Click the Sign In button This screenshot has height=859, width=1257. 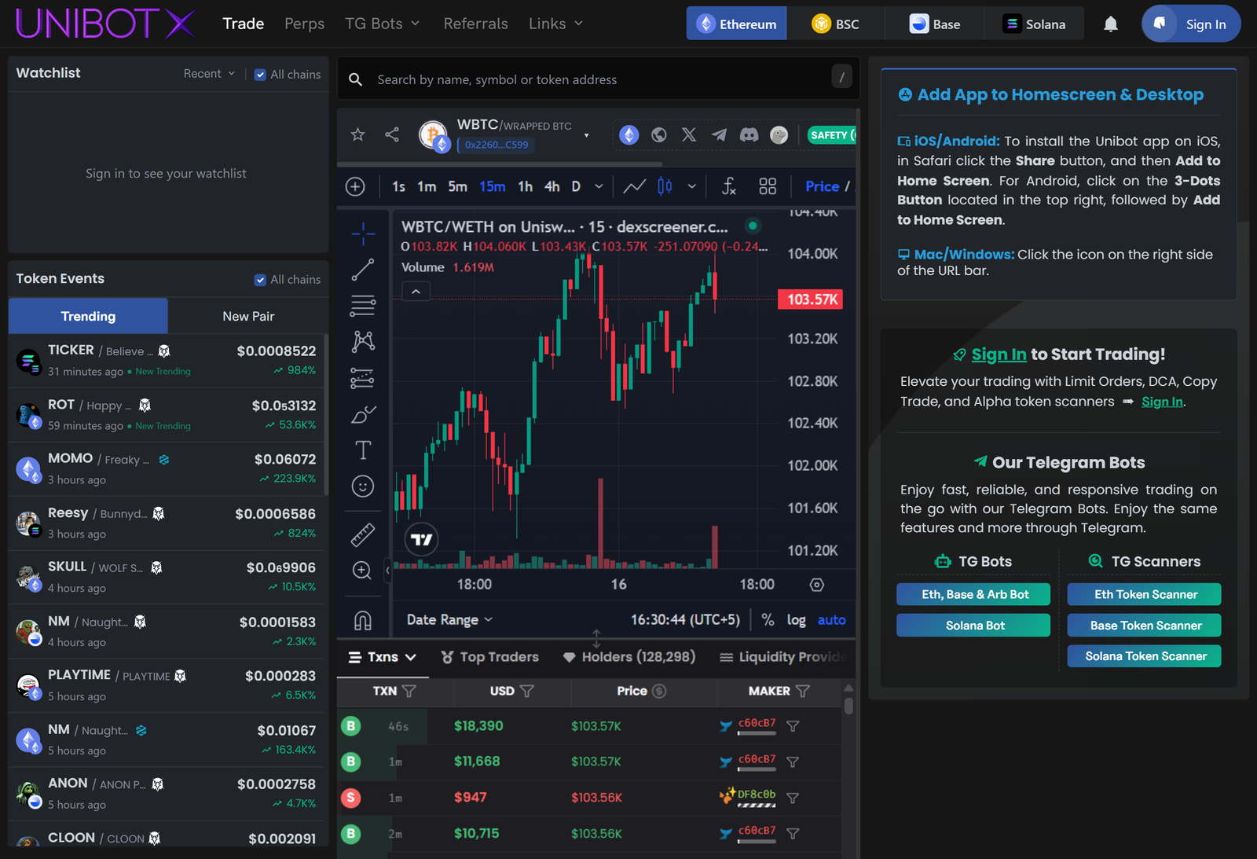[x=1190, y=24]
